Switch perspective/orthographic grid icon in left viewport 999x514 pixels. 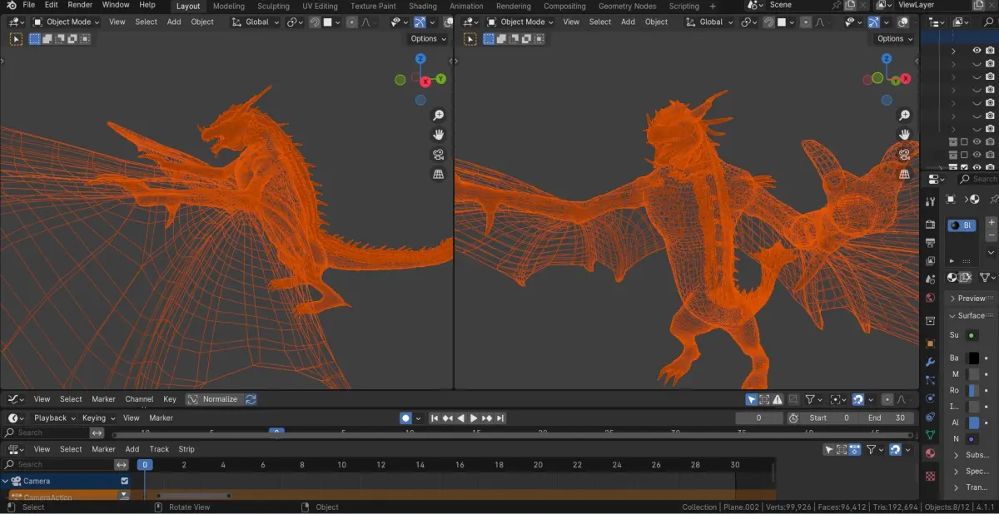[x=438, y=174]
